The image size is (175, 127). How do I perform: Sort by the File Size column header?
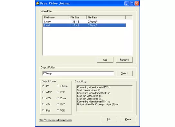[x=78, y=17]
